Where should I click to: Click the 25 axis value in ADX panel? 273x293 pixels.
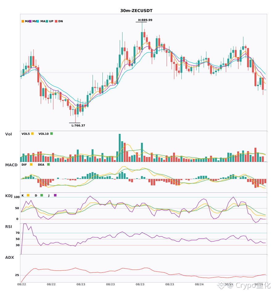click(x=17, y=275)
